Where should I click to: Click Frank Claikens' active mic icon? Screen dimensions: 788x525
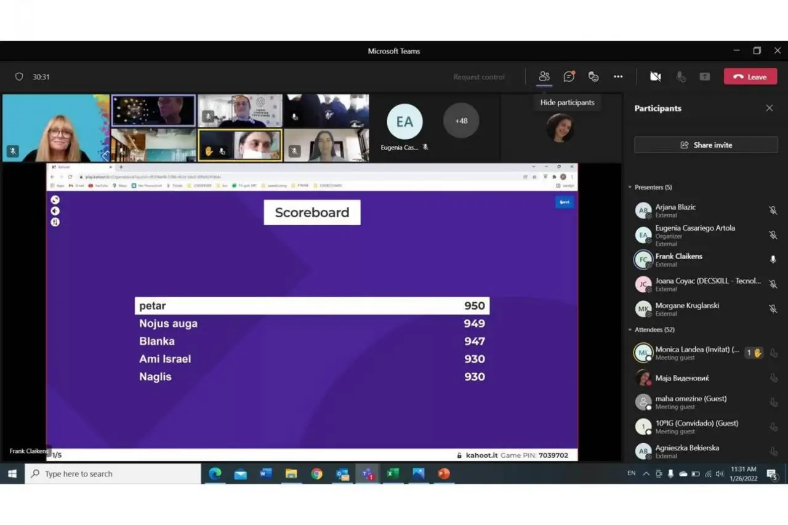[773, 260]
